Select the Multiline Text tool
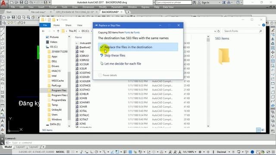The image size is (276, 155). tap(3, 110)
